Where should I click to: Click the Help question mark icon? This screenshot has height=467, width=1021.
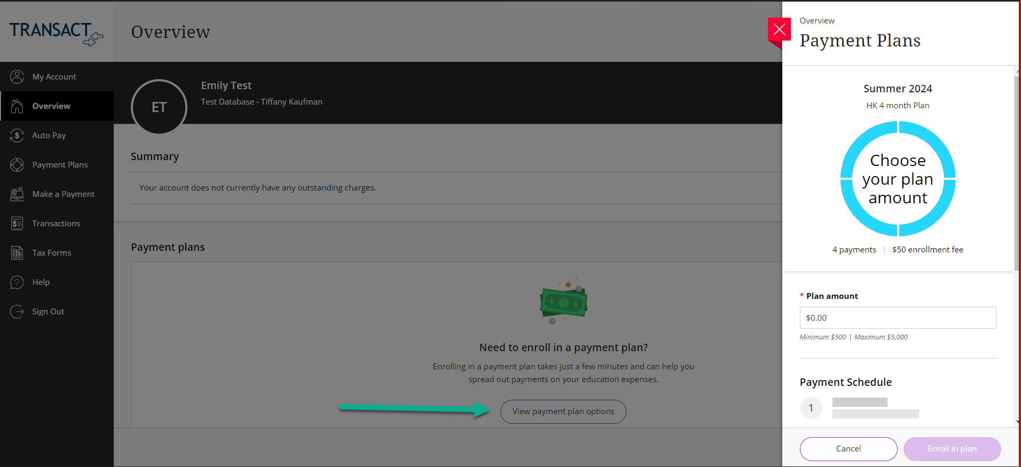(x=17, y=282)
